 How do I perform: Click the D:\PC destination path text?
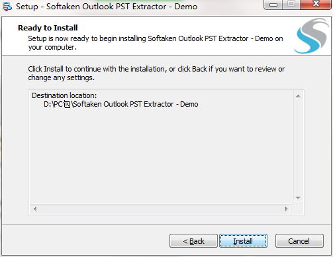(120, 104)
